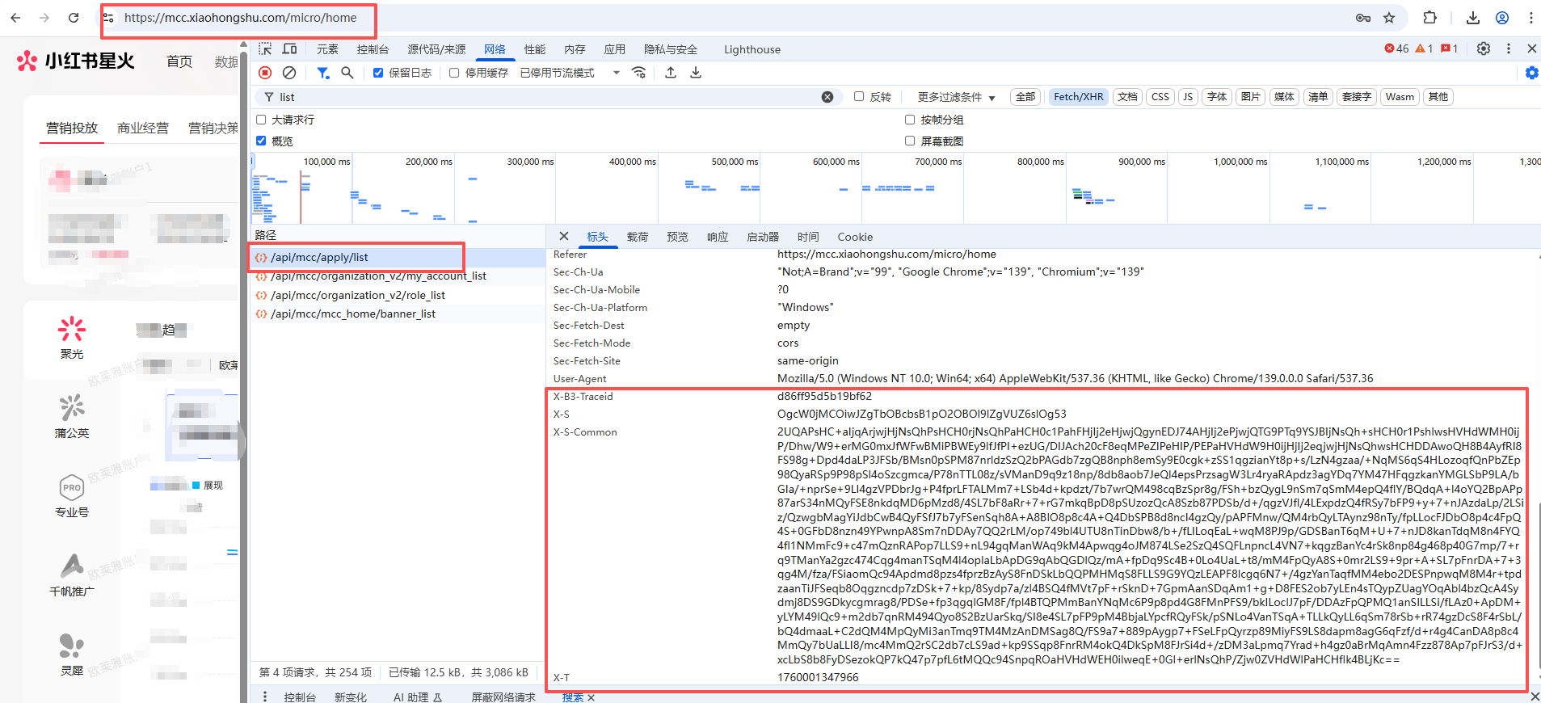The height and width of the screenshot is (703, 1541).
Task: Open network conditions Wi-Fi icon
Action: (639, 73)
